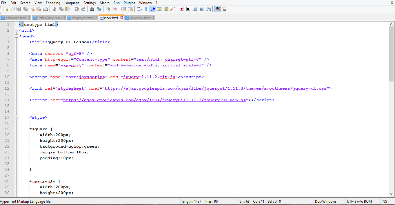
Task: Switch to ReflexGame.html tab
Action: pyautogui.click(x=49, y=18)
